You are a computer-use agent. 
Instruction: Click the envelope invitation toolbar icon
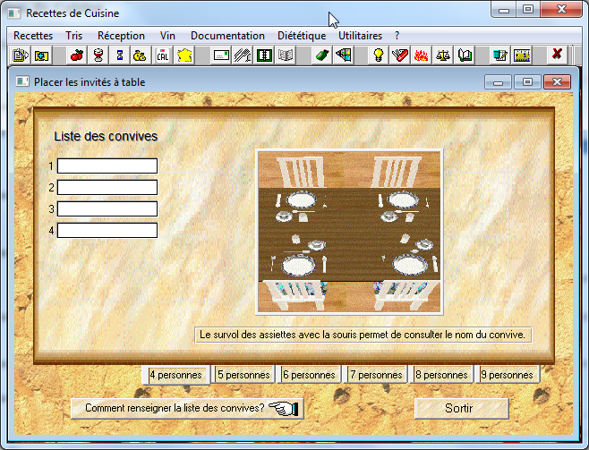coord(221,55)
